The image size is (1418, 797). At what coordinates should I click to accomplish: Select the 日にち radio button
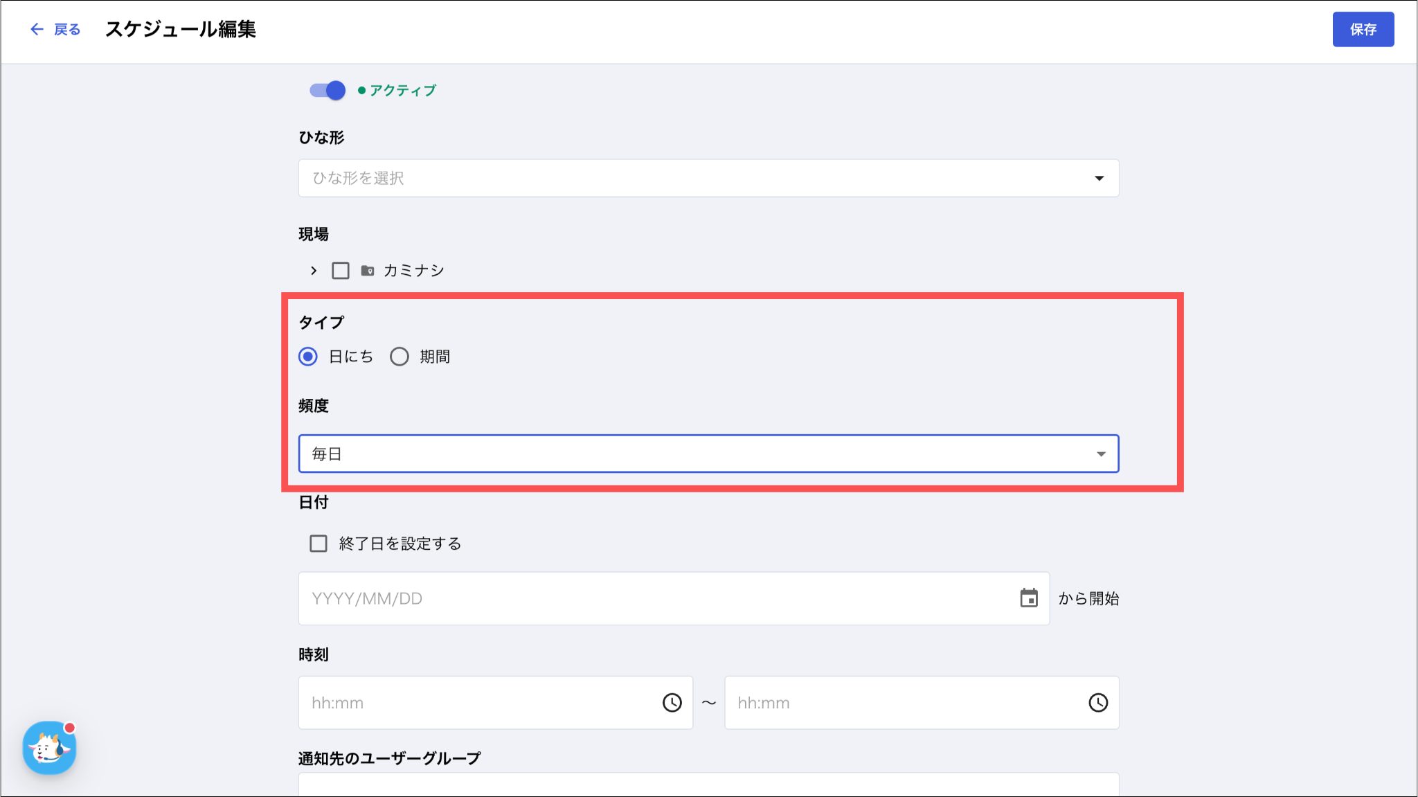[308, 357]
